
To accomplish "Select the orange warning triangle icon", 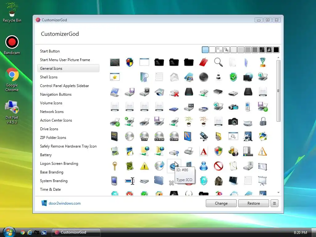I will tap(262, 152).
